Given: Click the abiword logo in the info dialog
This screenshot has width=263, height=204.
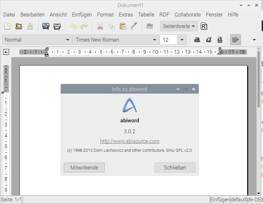Looking at the screenshot, I should coord(129,105).
